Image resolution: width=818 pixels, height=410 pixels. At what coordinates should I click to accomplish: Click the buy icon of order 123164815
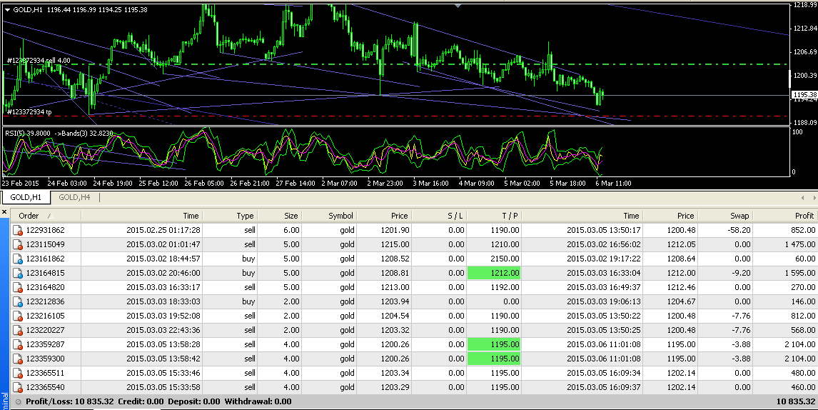coord(18,273)
